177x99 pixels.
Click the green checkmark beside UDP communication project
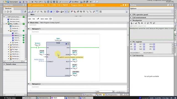(24, 17)
